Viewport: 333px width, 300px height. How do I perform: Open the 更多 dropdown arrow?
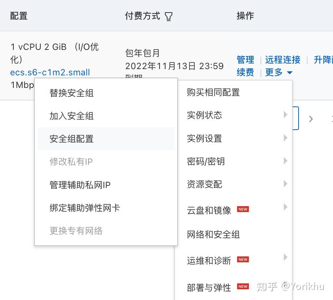[289, 73]
